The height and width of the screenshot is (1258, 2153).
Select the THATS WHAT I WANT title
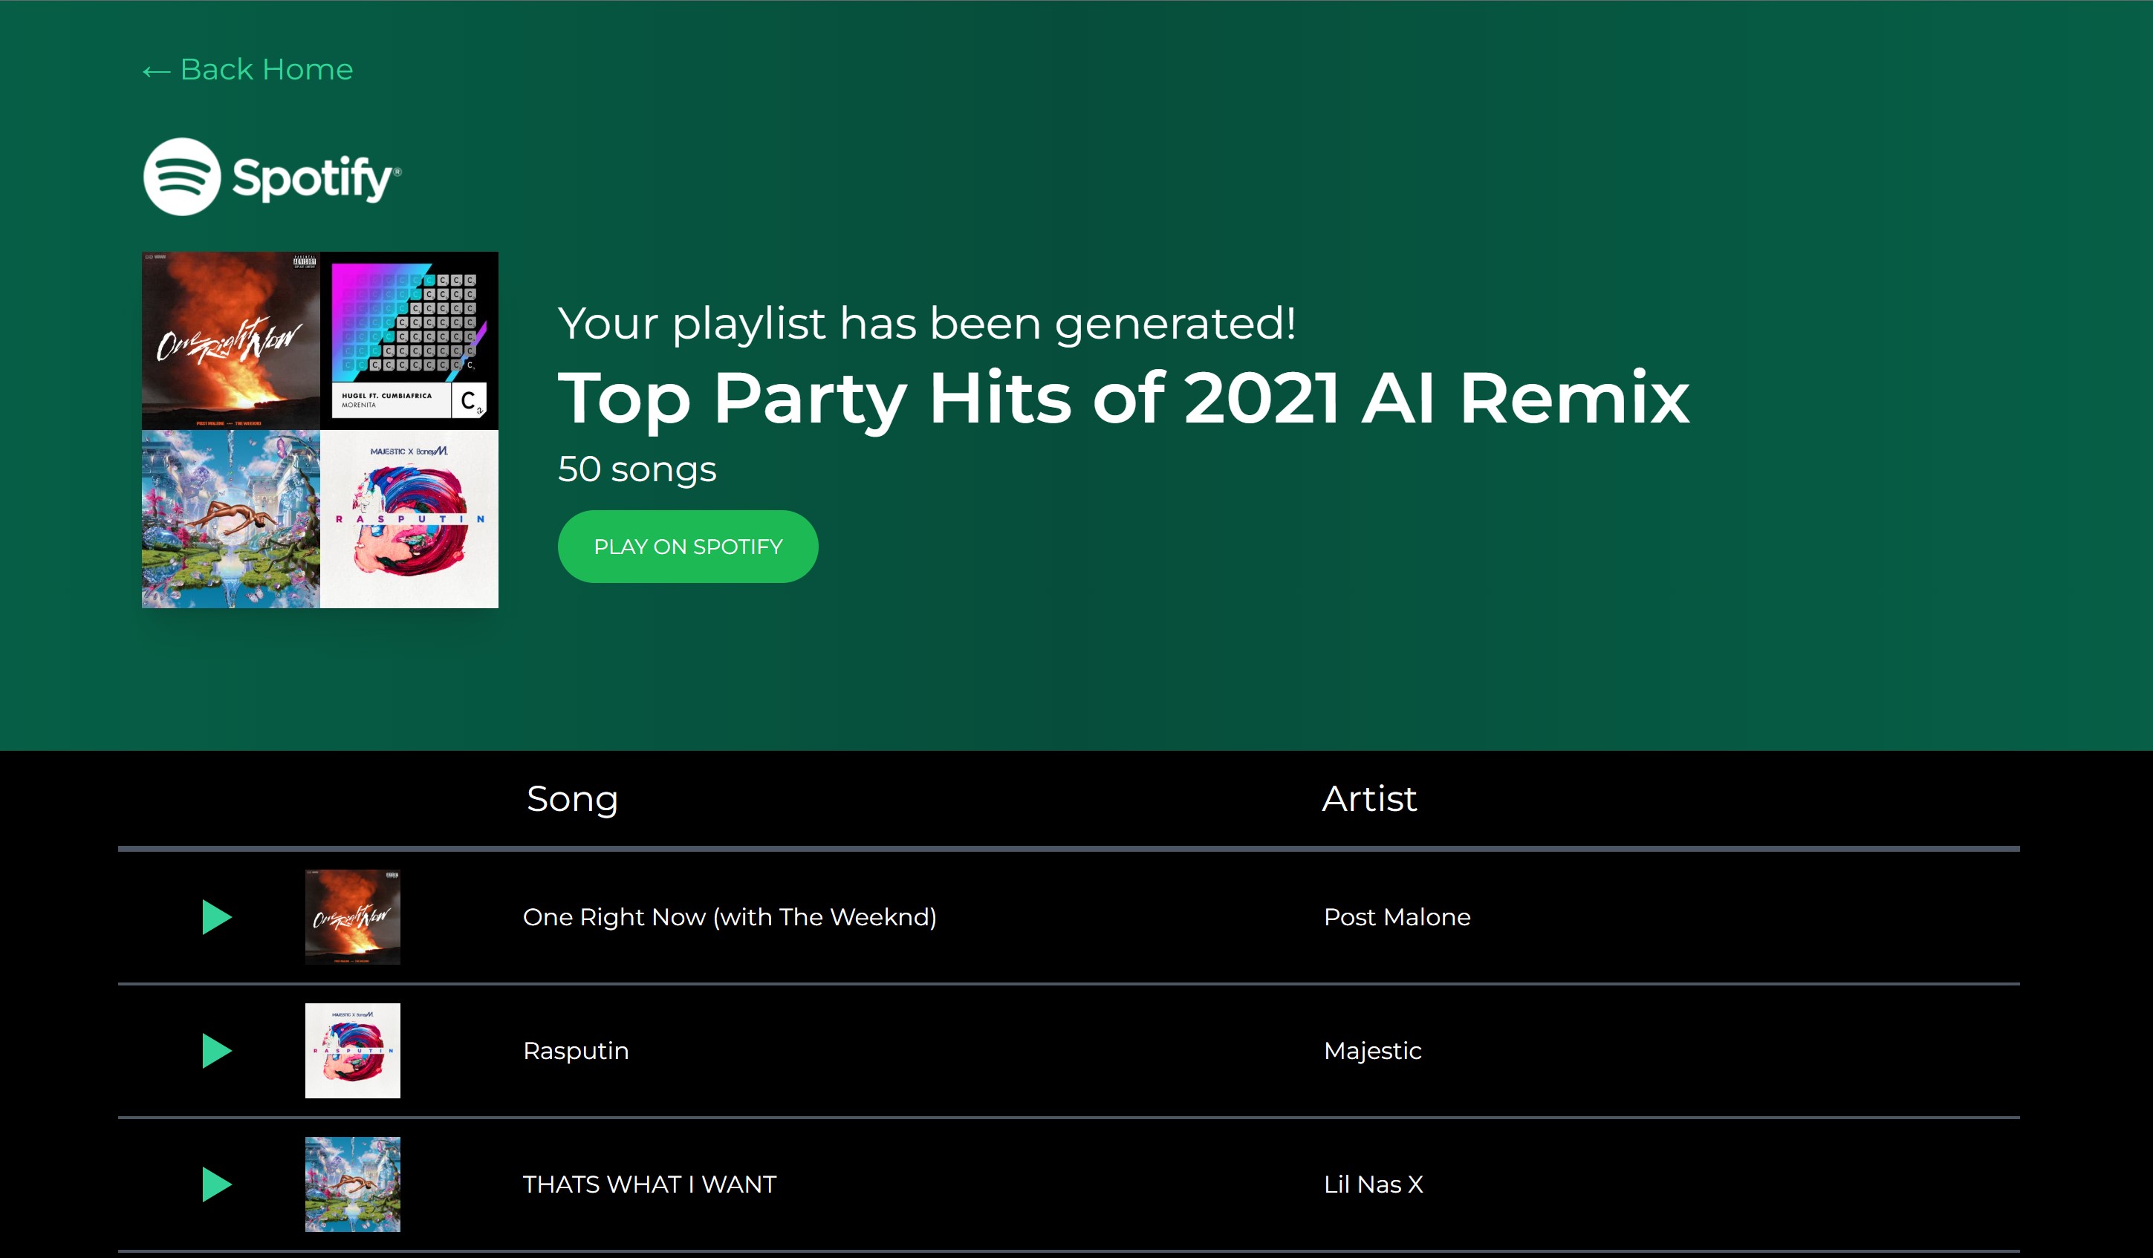click(x=649, y=1184)
